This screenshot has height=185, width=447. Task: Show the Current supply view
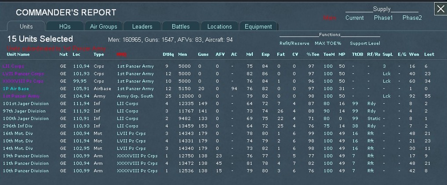click(x=354, y=18)
